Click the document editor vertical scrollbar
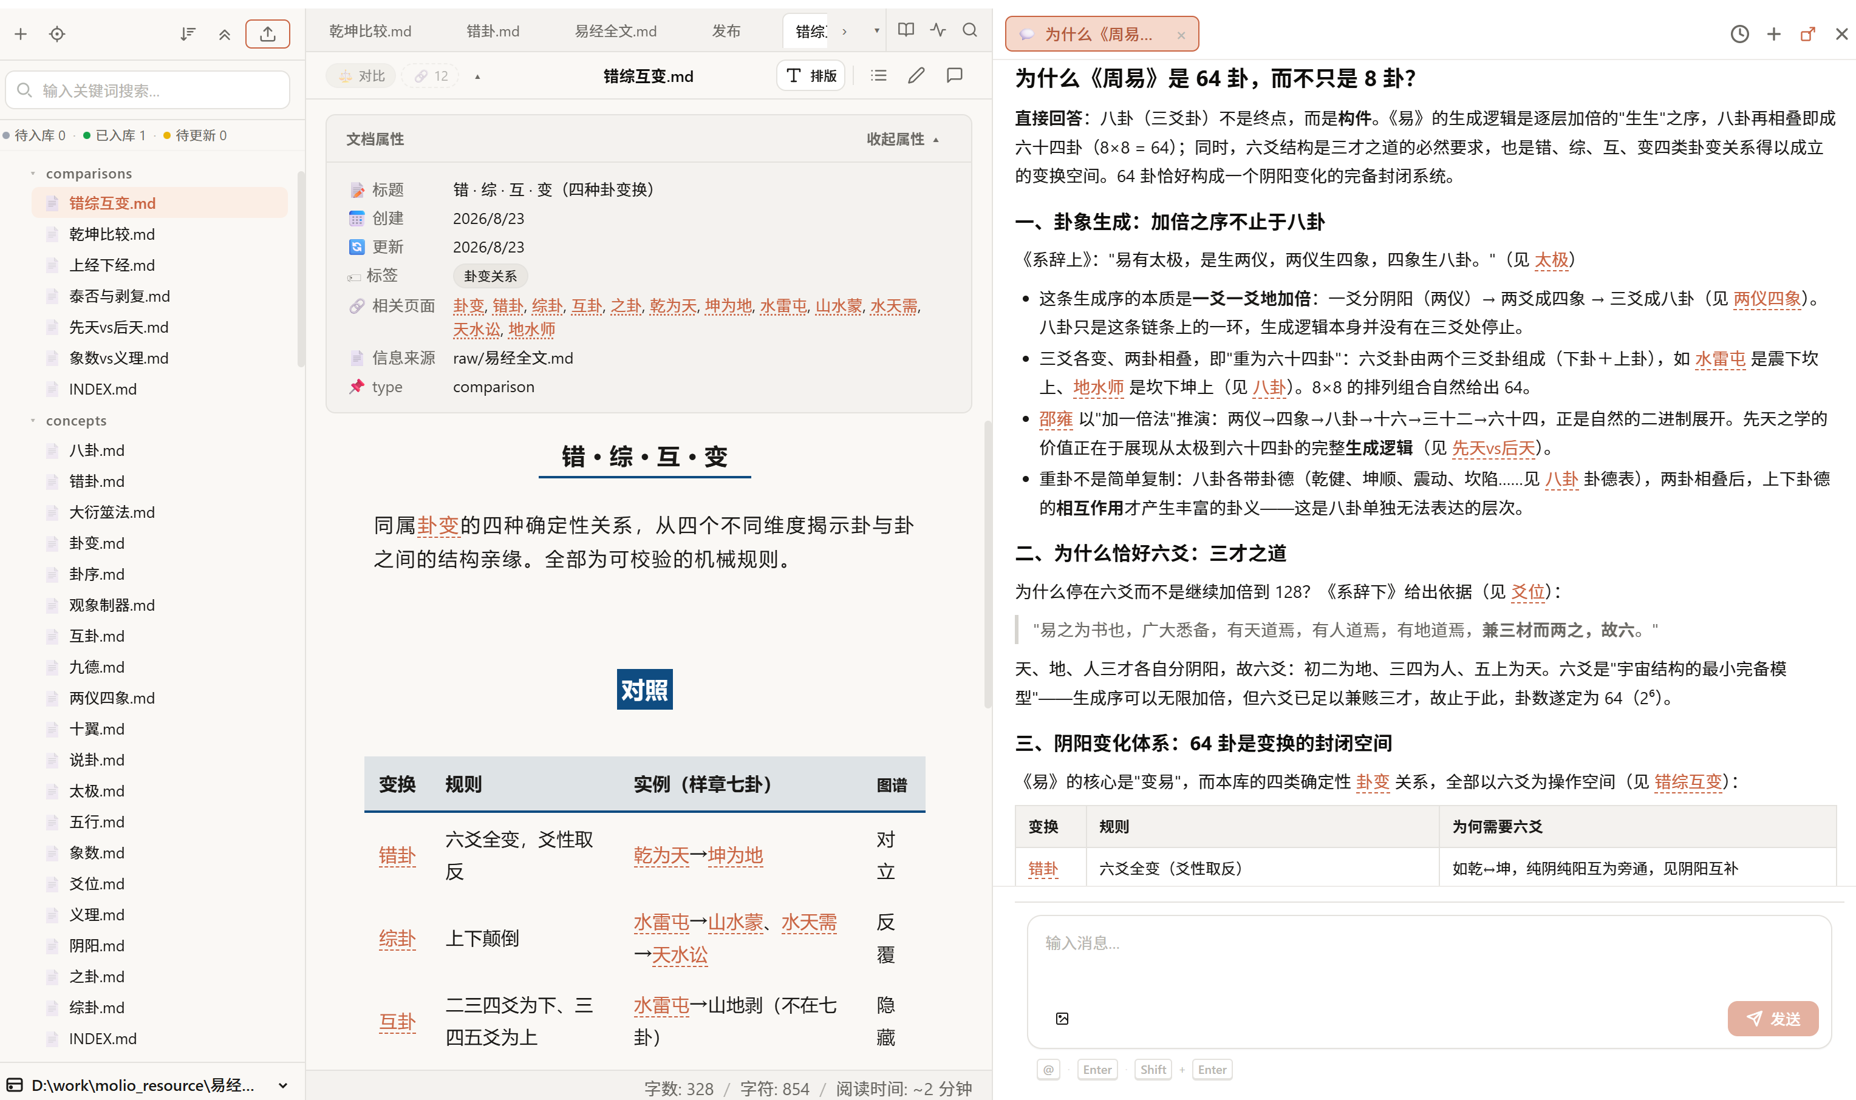The height and width of the screenshot is (1100, 1856). (988, 563)
